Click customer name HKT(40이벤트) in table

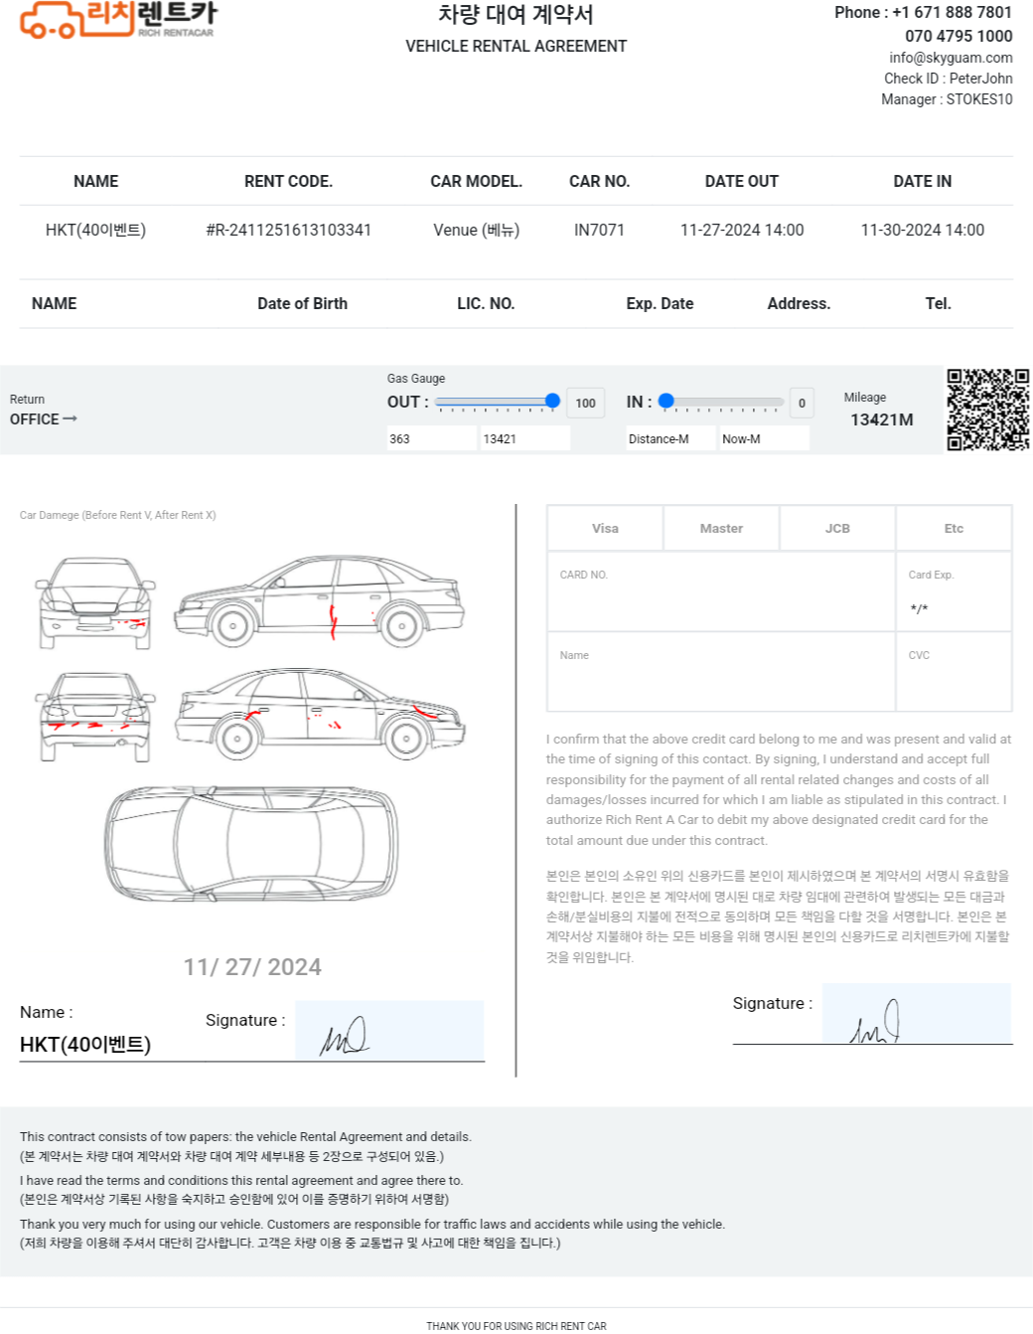coord(95,230)
